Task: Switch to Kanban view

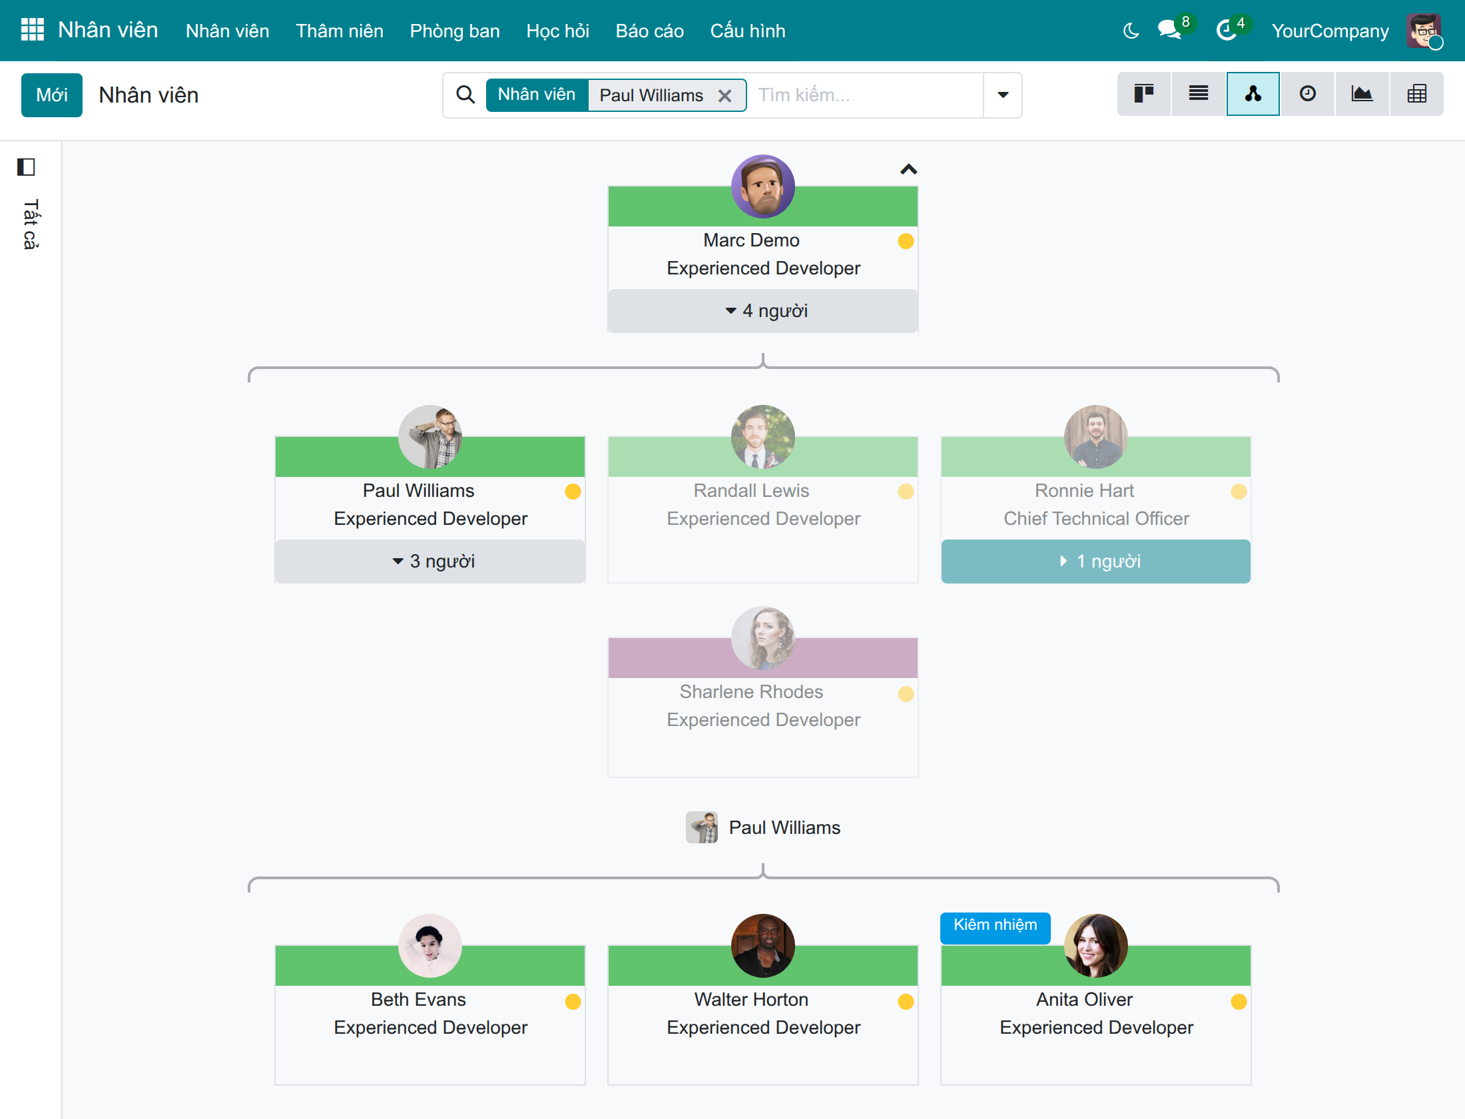Action: [1144, 94]
